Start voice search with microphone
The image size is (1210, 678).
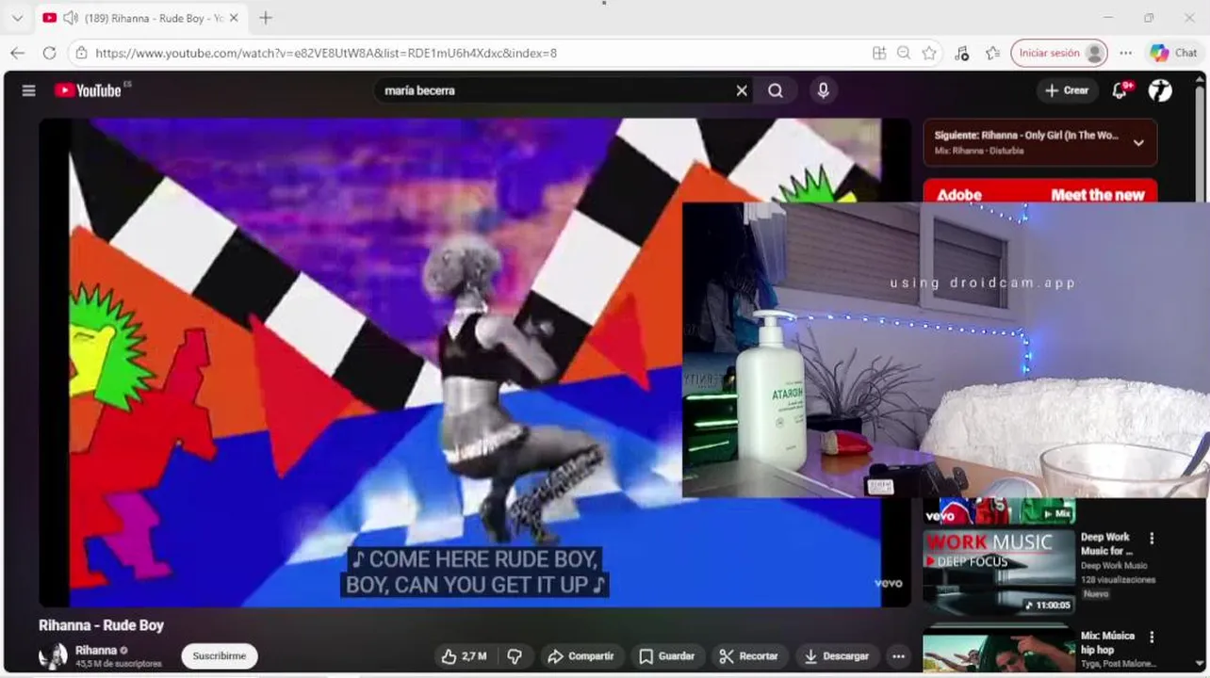tap(823, 90)
